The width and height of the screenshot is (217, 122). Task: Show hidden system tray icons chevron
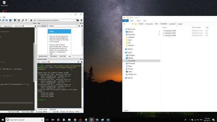pos(190,120)
